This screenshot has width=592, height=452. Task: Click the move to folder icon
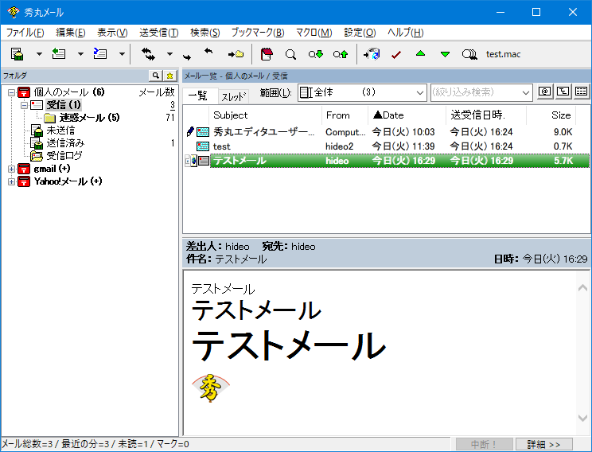pos(236,54)
